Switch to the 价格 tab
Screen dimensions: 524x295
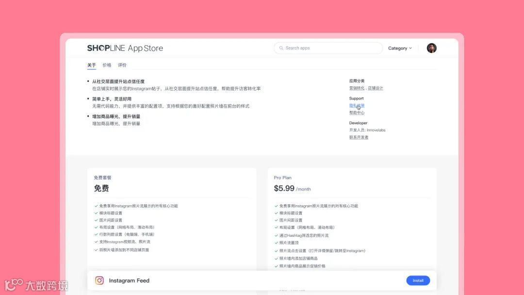click(x=107, y=65)
